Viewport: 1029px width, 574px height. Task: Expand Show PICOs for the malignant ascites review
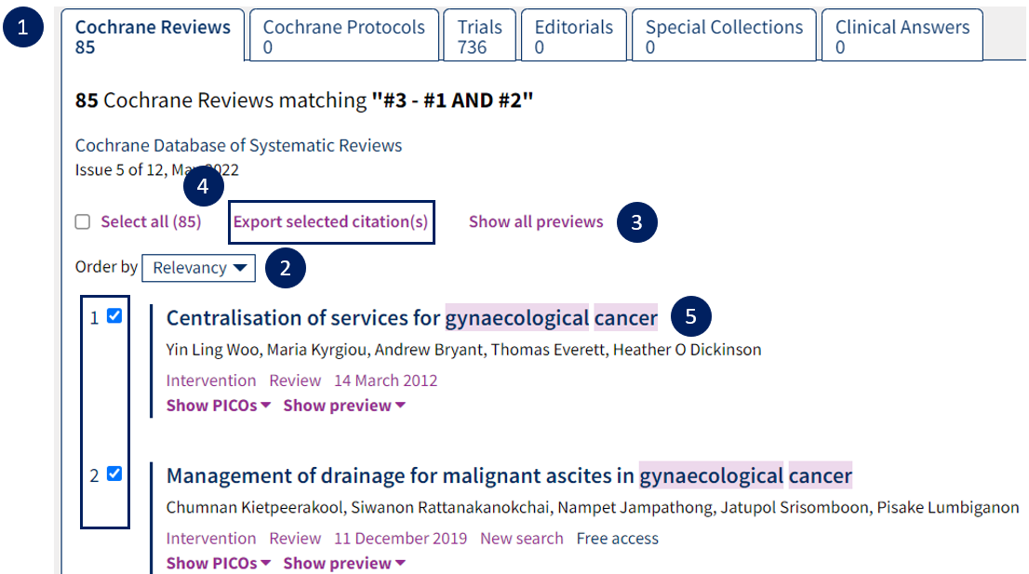(x=219, y=563)
